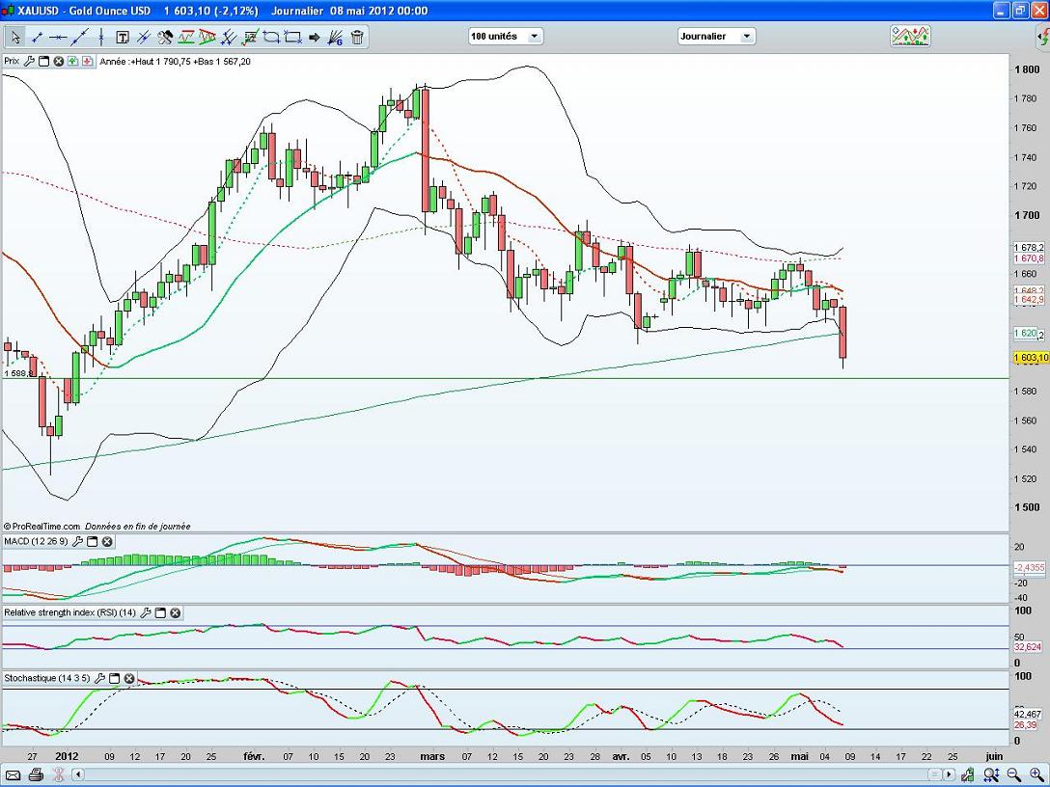Maximize the RSI indicator panel
This screenshot has height=787, width=1050.
[161, 612]
